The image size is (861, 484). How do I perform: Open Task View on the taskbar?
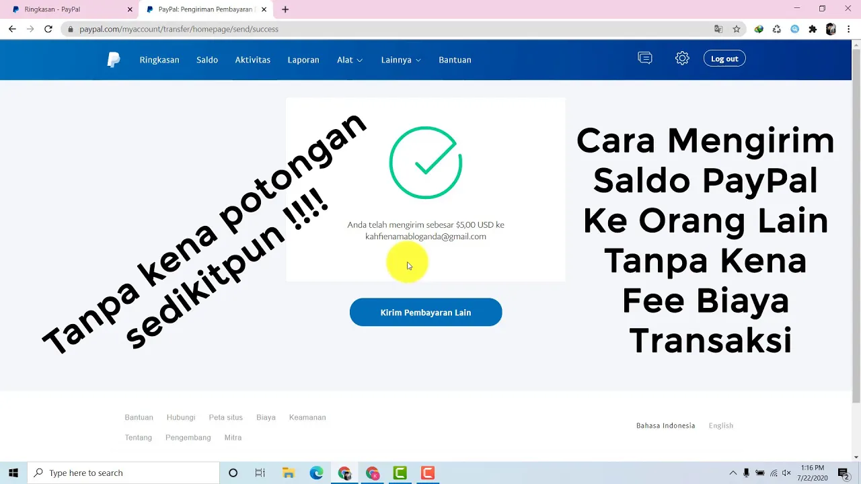coord(260,473)
